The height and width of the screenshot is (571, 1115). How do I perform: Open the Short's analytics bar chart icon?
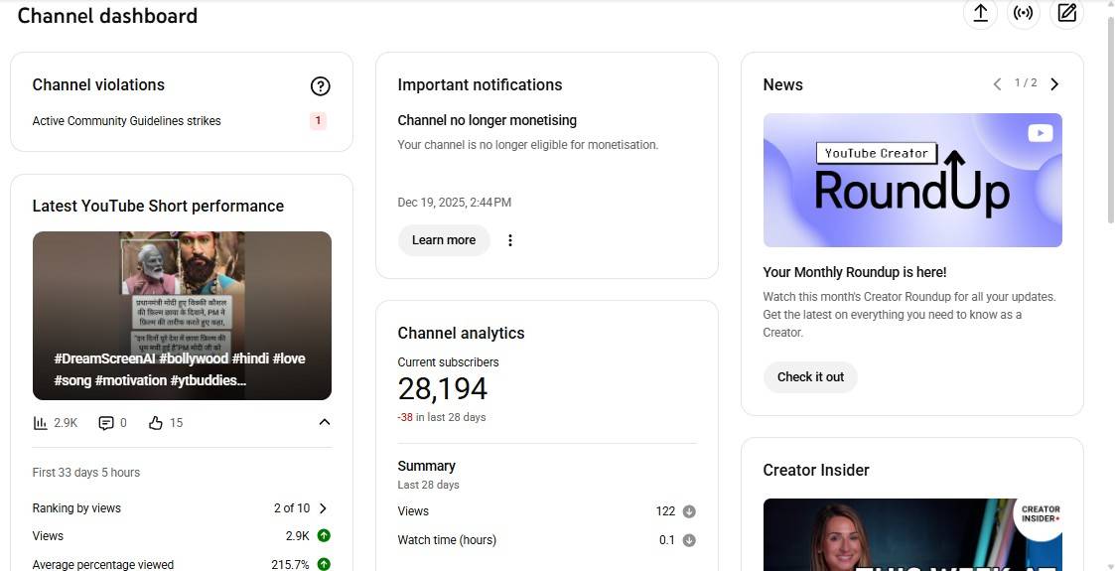click(41, 423)
